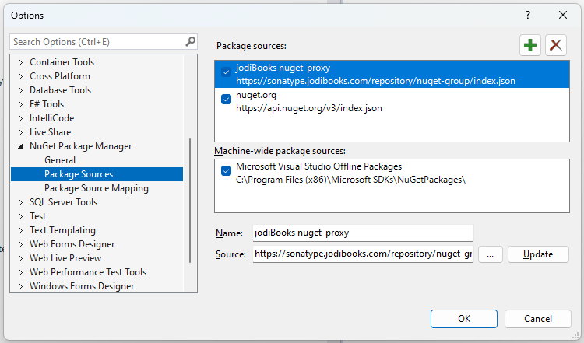Toggle Microsoft Visual Studio Offline Packages checkbox
The width and height of the screenshot is (584, 343).
pos(226,171)
